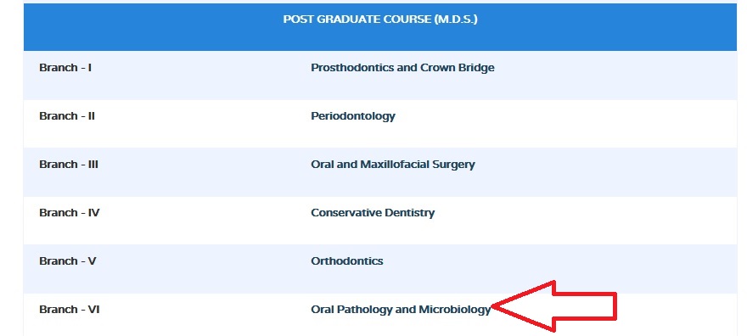The width and height of the screenshot is (747, 336).
Task: Click Branch - V label
Action: (68, 261)
